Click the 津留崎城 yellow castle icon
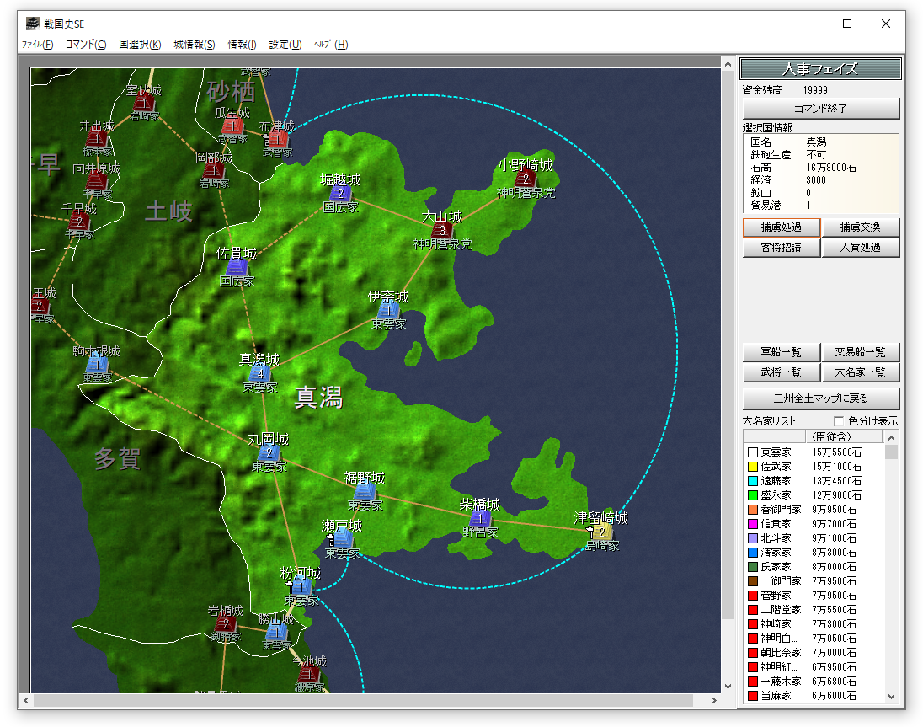Screen dimensions: 923x727 click(x=601, y=532)
